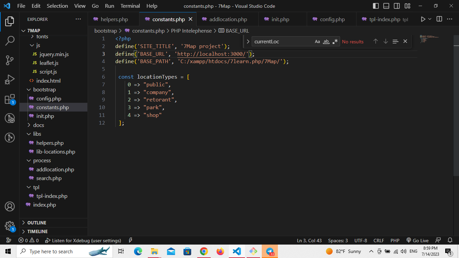The image size is (459, 258).
Task: Click Listen for Xdebug status item
Action: pos(83,241)
